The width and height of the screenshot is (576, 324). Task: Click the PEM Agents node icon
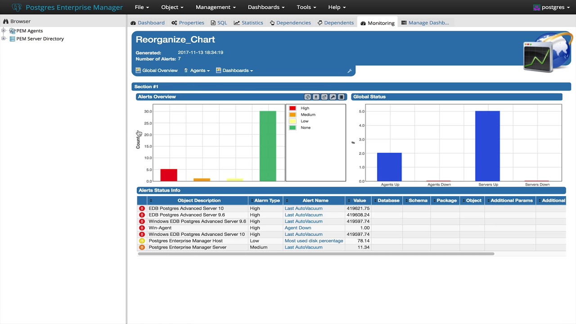tap(12, 31)
